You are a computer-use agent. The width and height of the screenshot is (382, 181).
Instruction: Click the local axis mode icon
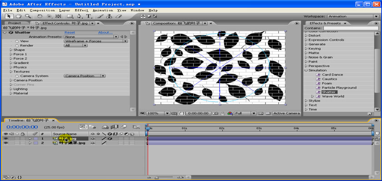tap(142, 16)
